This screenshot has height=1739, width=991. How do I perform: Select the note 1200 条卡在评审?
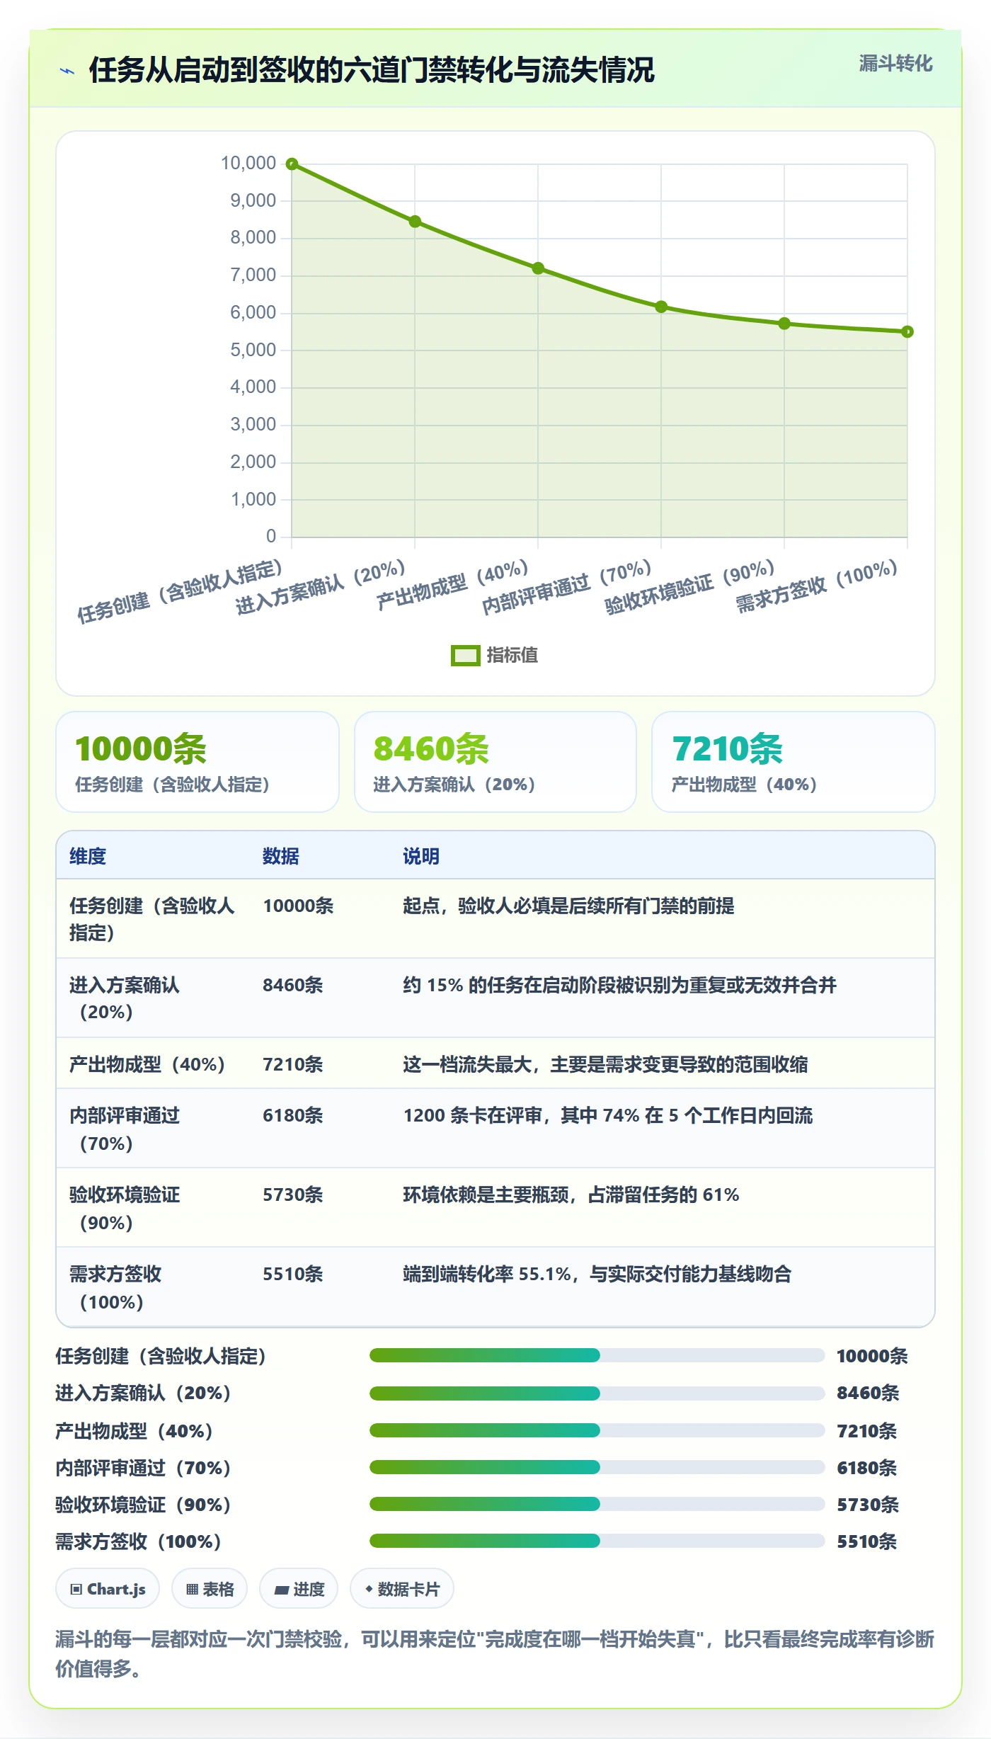click(608, 1115)
